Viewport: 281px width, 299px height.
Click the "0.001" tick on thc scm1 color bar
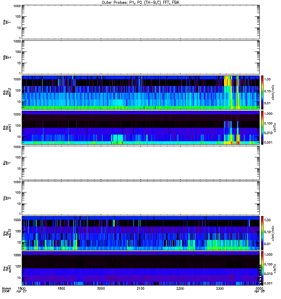coord(268,283)
